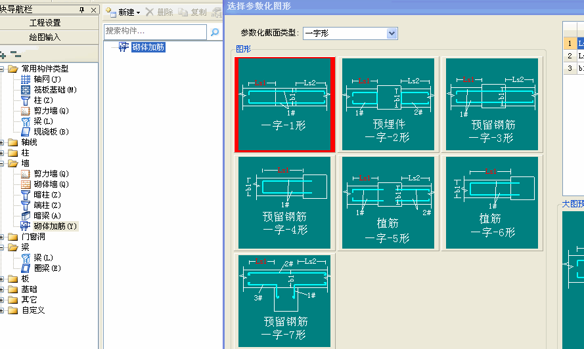Expand the 门窗洞 folder
Image resolution: width=584 pixels, height=349 pixels.
pyautogui.click(x=1, y=237)
